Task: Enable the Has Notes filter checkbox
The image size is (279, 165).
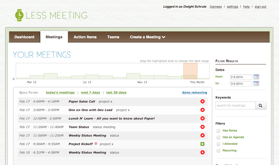Action: [218, 131]
